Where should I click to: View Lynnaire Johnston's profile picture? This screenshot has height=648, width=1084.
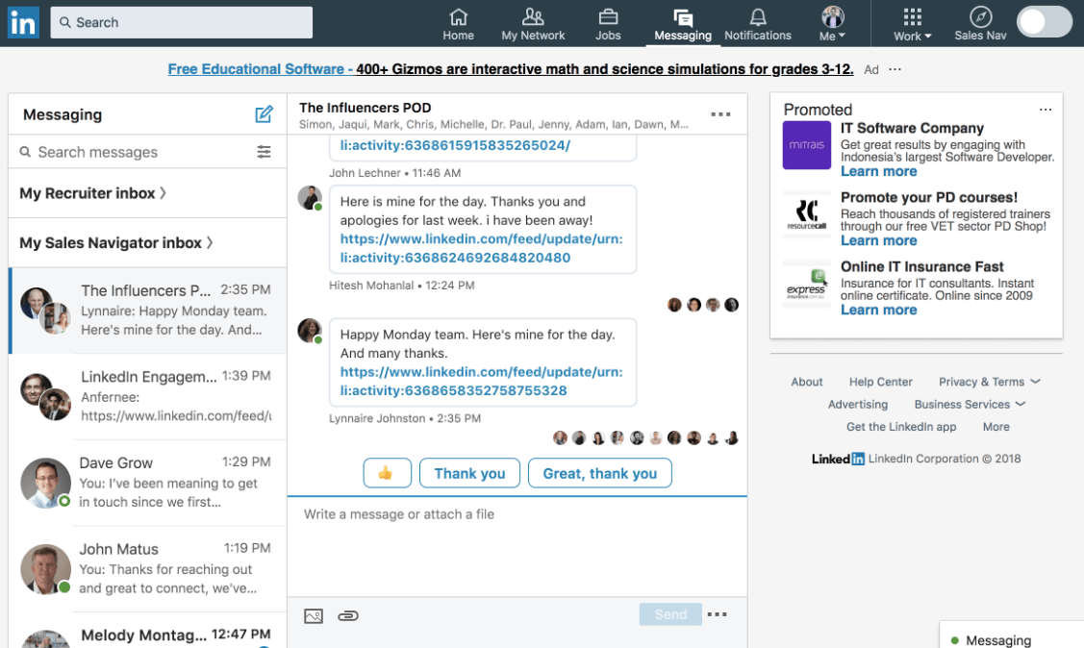coord(310,331)
